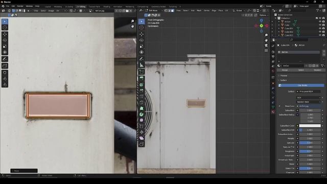The image size is (327, 184).
Task: Select the Spin tool
Action: coord(142,114)
